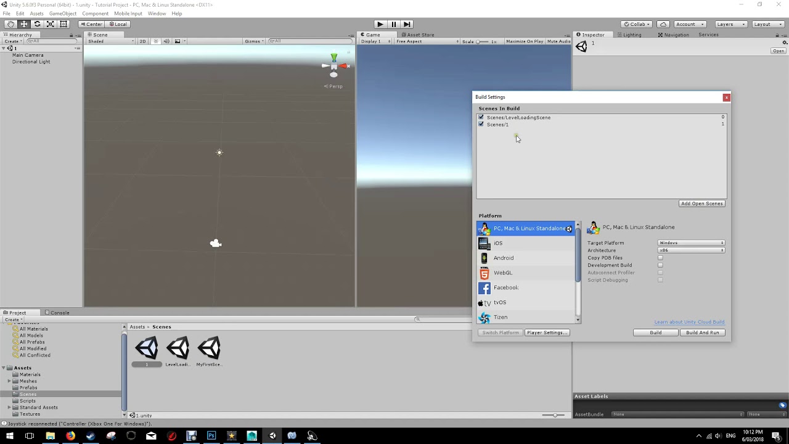Enable Development Build checkbox

tap(660, 265)
